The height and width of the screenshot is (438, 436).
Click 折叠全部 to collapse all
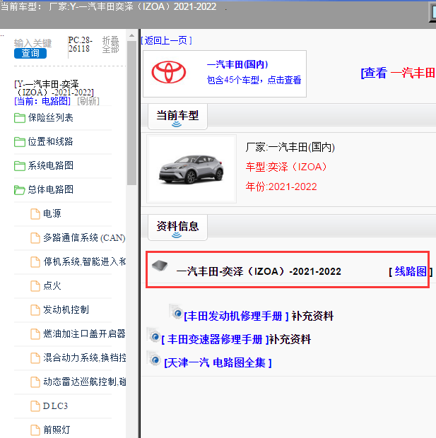(x=111, y=45)
